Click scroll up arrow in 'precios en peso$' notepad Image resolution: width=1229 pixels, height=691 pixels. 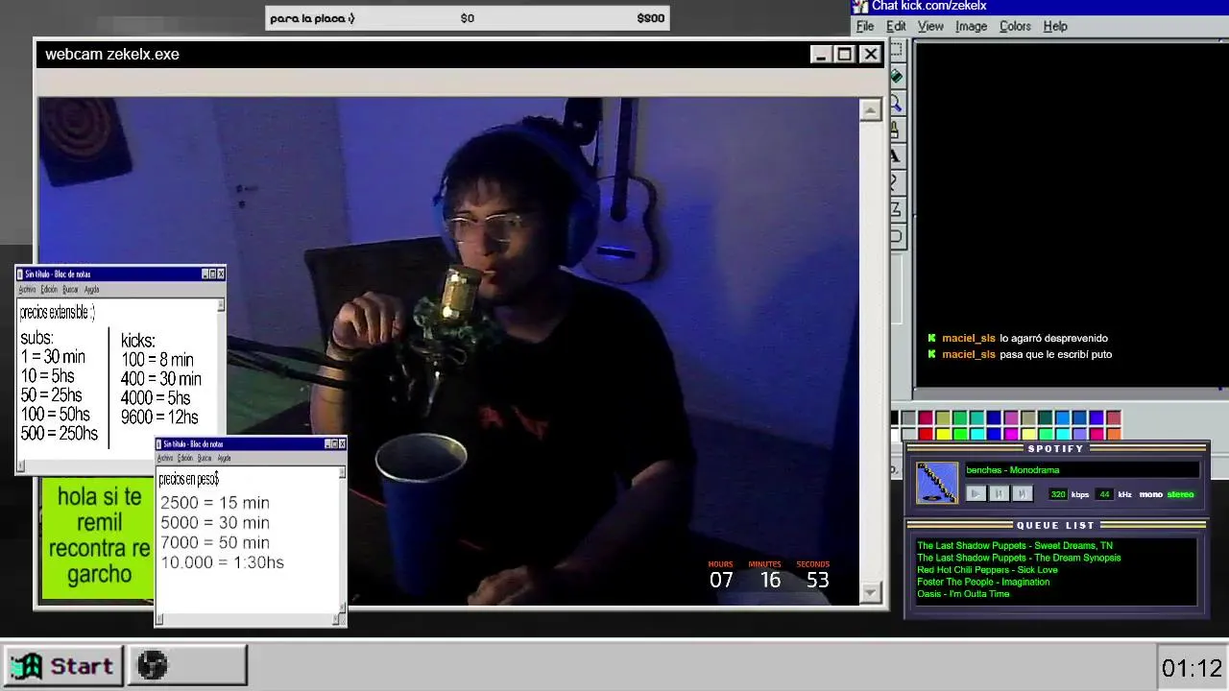(x=341, y=472)
